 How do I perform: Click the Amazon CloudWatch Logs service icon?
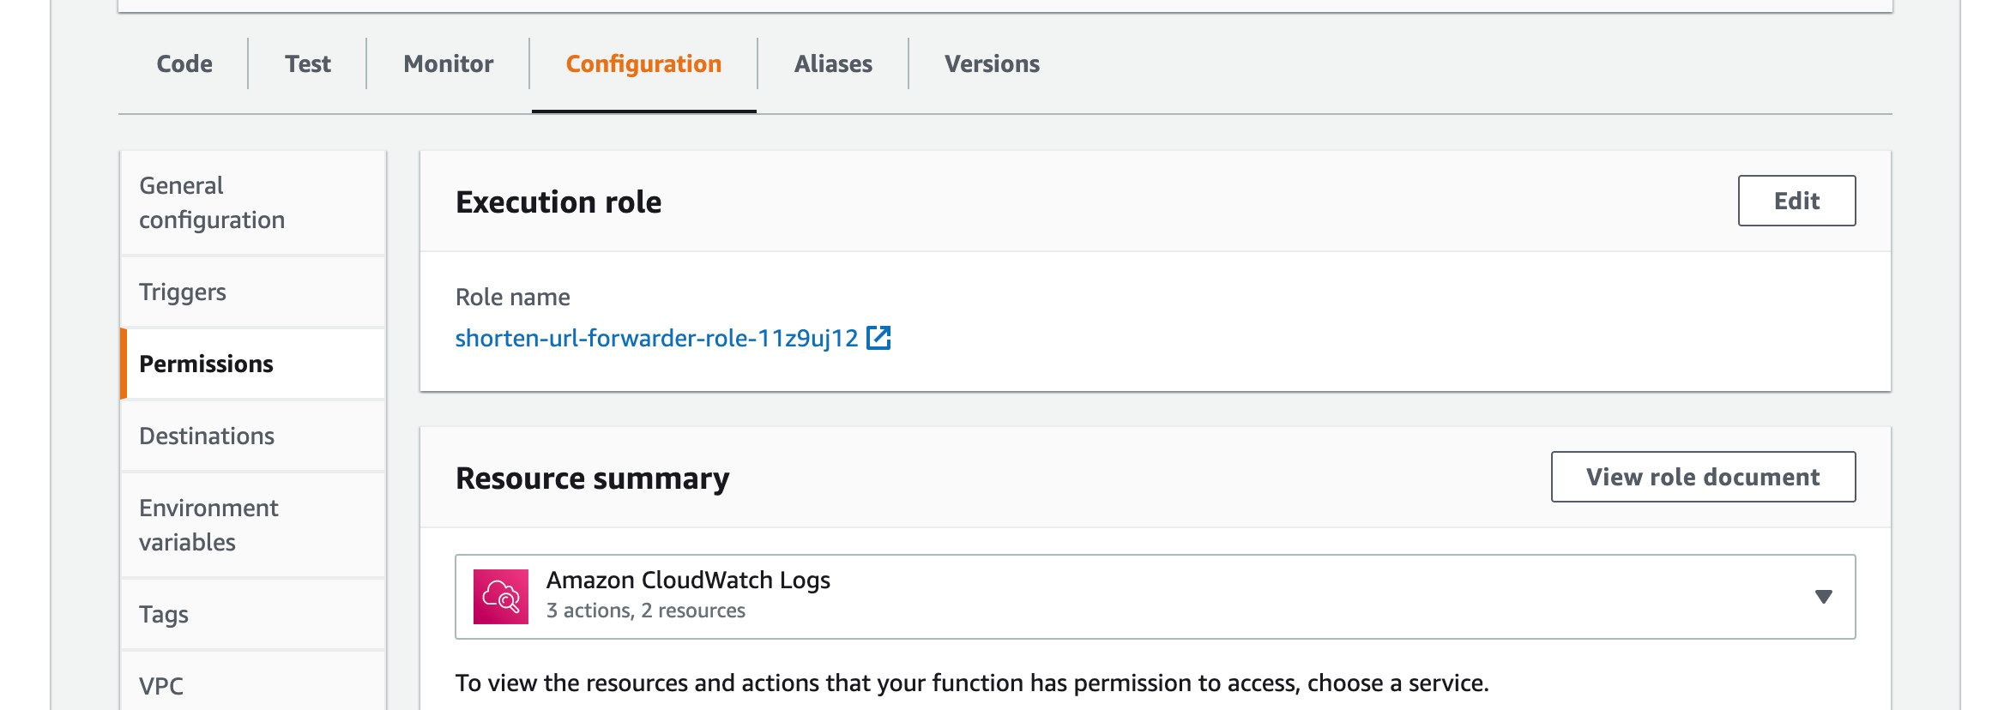click(x=501, y=597)
